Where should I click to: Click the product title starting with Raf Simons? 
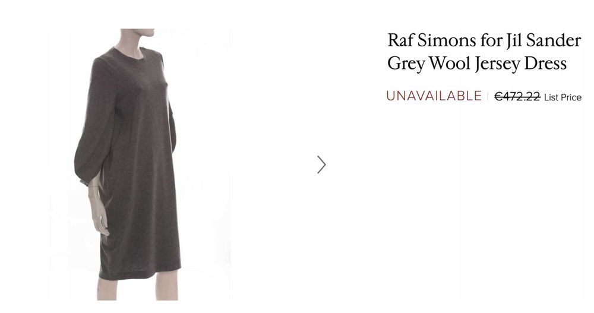tap(484, 52)
